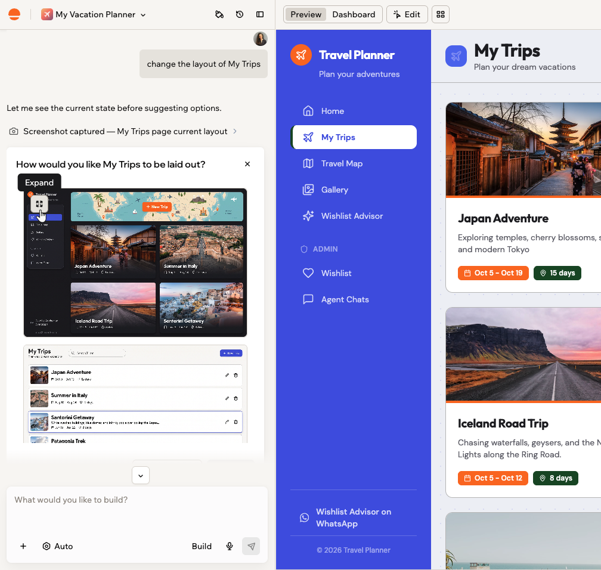Open the Iceland Road Trip card image
The height and width of the screenshot is (570, 601).
coord(523,354)
